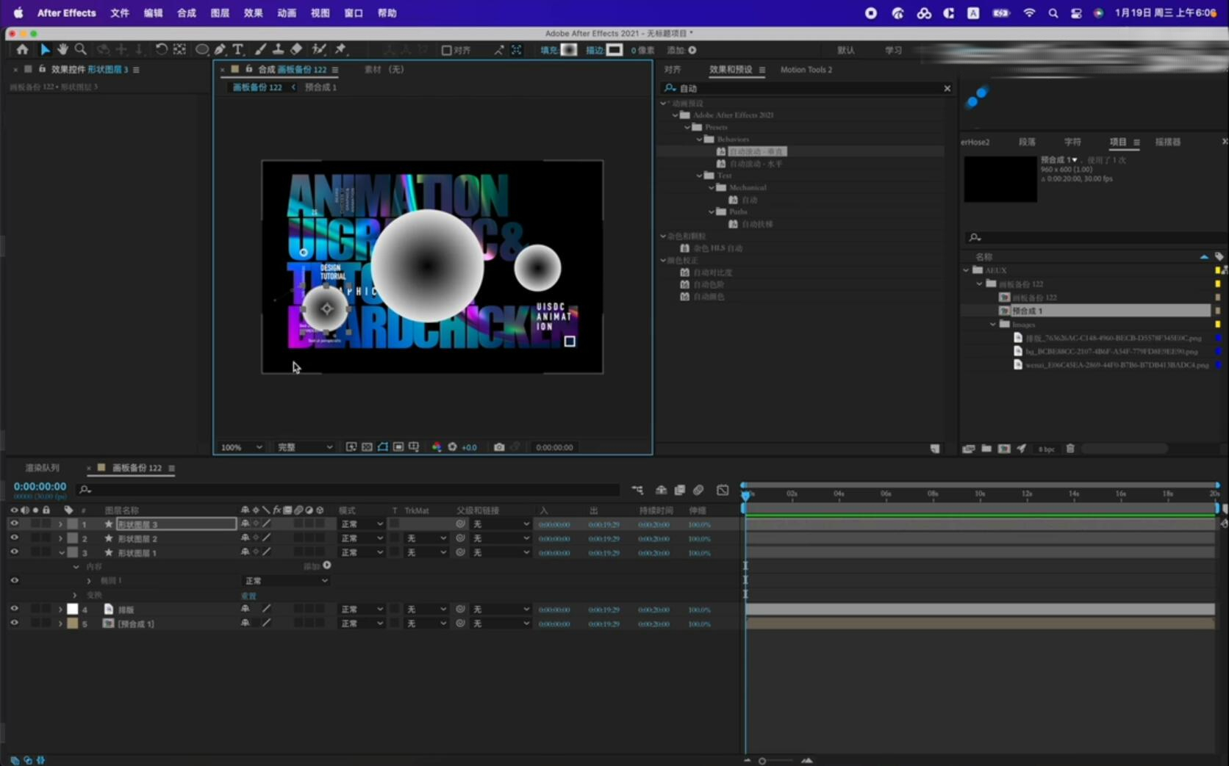Viewport: 1229px width, 766px height.
Task: Hide 形状图层 2 with its eye icon
Action: tap(14, 538)
